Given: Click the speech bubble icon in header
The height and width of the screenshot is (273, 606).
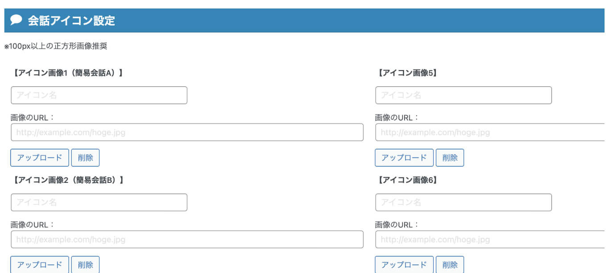Looking at the screenshot, I should point(16,20).
